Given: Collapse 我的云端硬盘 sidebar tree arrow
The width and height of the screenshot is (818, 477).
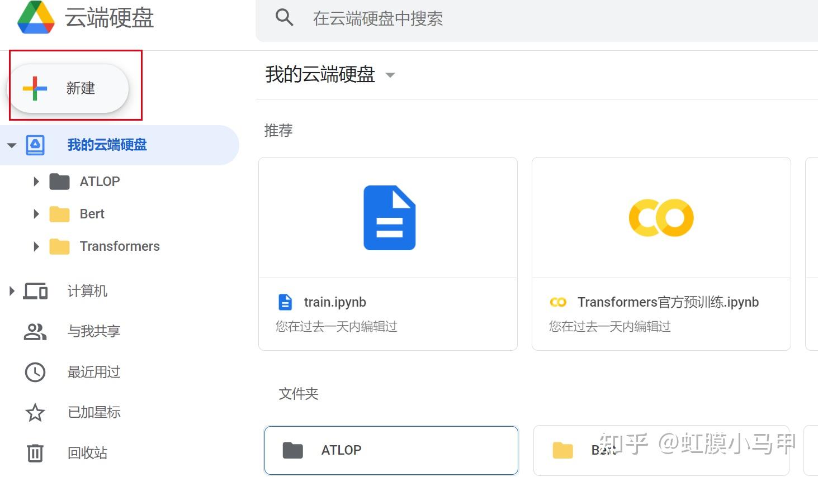Looking at the screenshot, I should [x=12, y=145].
